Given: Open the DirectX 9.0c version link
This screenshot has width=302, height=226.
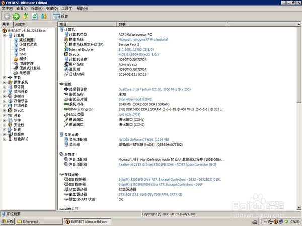Looking at the screenshot, I should pyautogui.click(x=138, y=54).
